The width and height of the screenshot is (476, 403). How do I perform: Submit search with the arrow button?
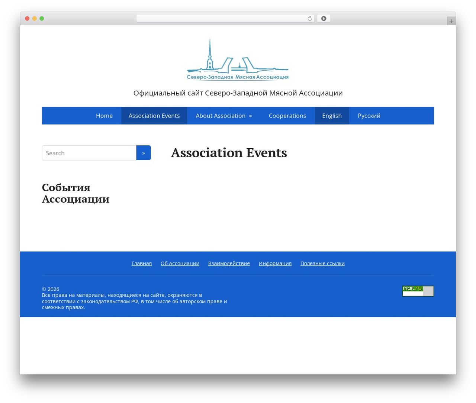(144, 153)
